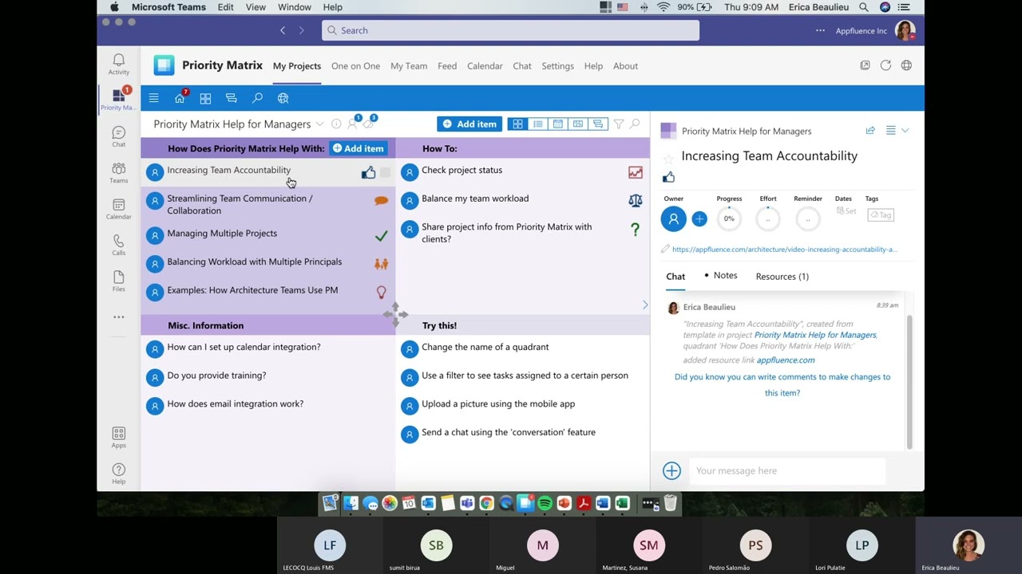Open the One on One tab
Screen dimensions: 1022x574
(355, 66)
